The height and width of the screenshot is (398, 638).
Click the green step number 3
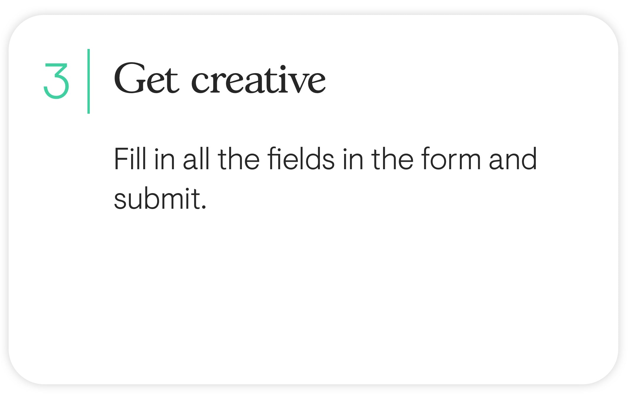tap(56, 81)
